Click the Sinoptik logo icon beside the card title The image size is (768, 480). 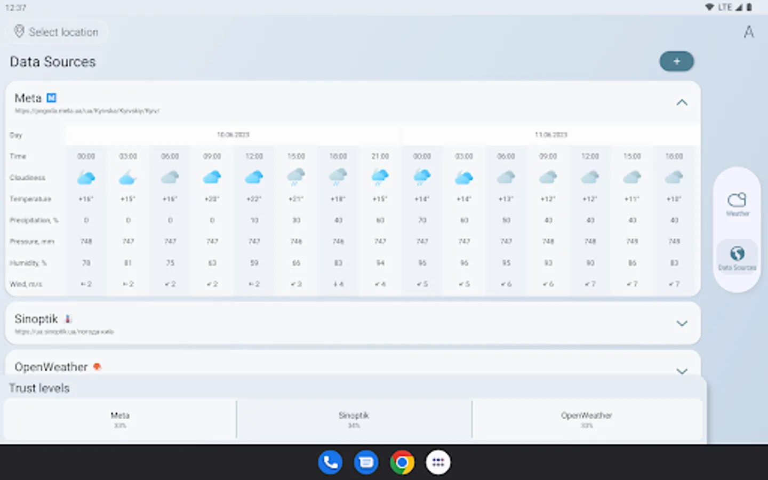tap(68, 319)
